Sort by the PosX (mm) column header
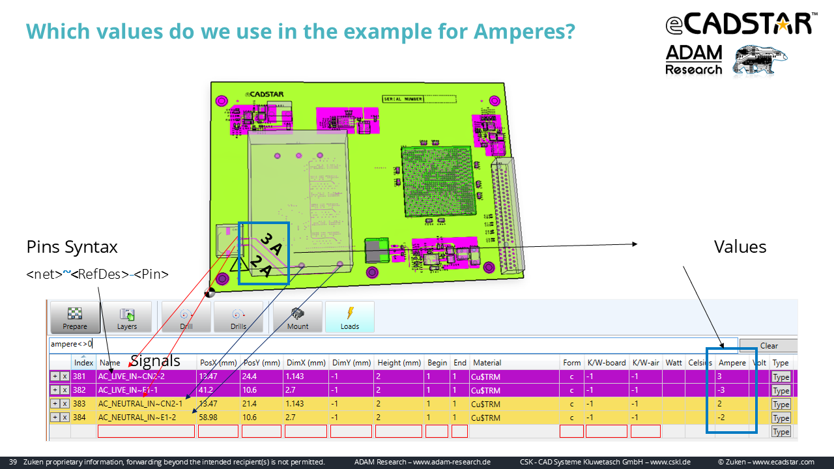834x469 pixels. click(218, 363)
